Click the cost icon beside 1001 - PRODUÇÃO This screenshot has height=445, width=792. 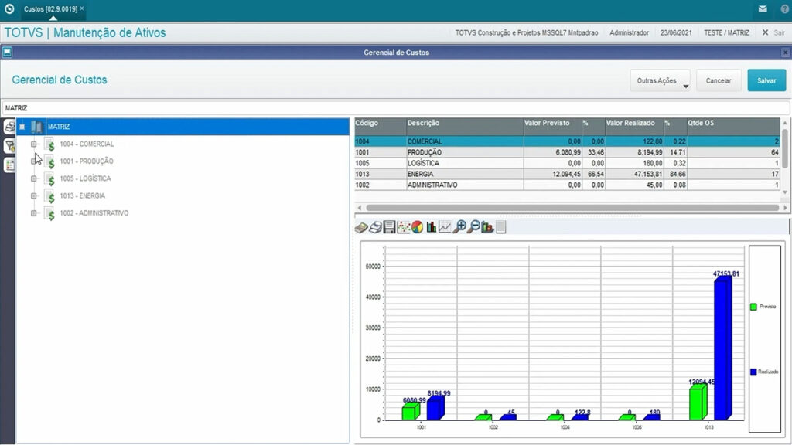pyautogui.click(x=49, y=161)
